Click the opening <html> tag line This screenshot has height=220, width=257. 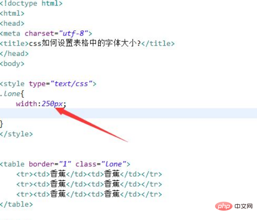tap(12, 13)
